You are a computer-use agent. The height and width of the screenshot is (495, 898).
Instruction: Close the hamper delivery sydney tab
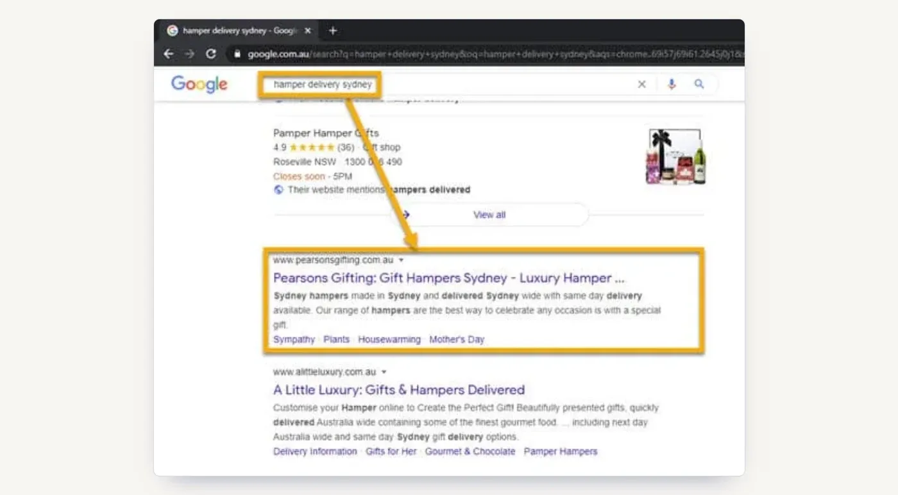coord(308,31)
